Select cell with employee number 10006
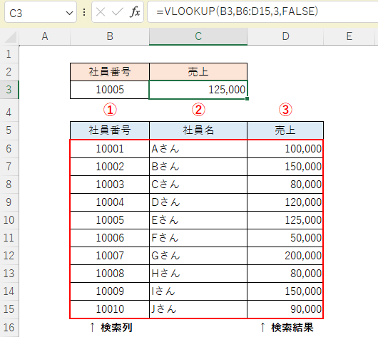This screenshot has height=337, width=378. pos(110,238)
